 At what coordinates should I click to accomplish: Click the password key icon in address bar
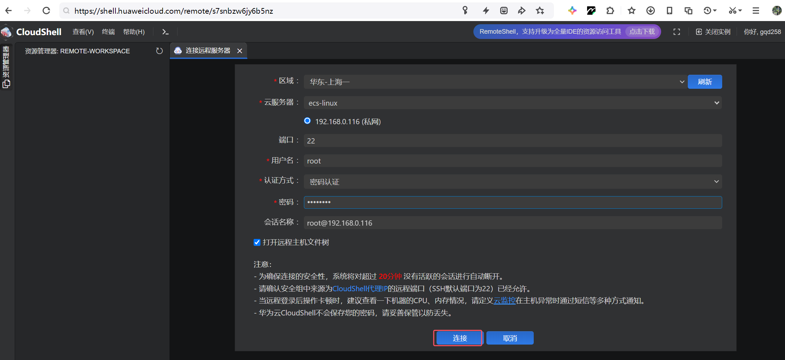coord(465,11)
